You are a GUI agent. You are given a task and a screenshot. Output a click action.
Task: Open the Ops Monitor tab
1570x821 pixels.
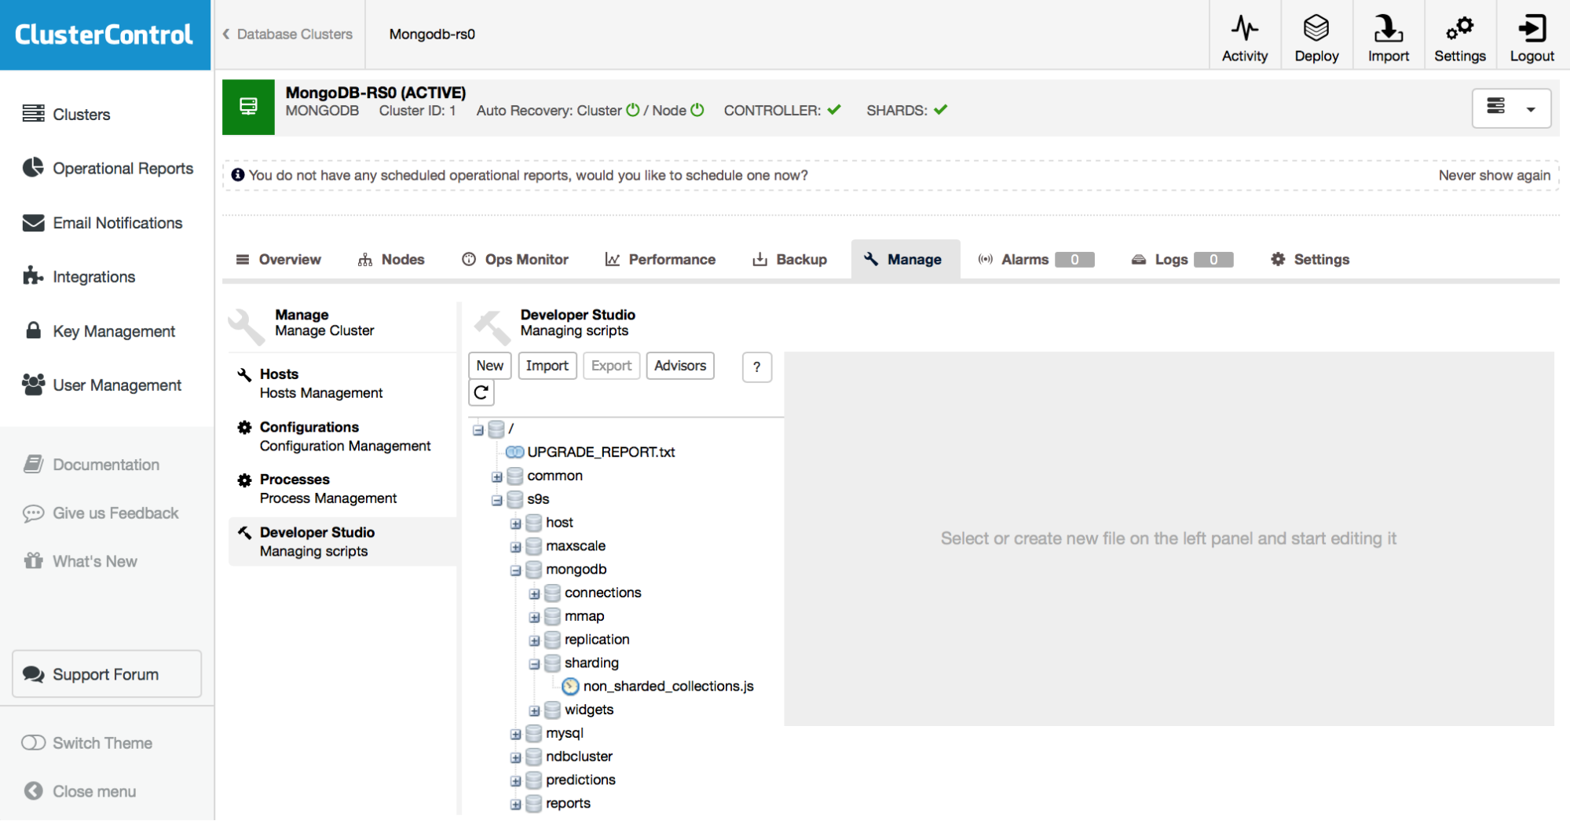(x=515, y=259)
